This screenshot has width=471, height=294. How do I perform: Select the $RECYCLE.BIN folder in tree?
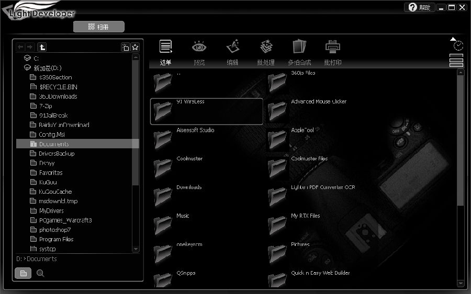[54, 87]
